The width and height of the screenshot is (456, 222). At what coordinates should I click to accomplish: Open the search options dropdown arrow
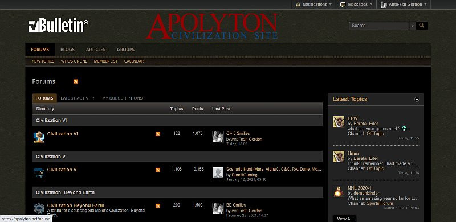(412, 26)
